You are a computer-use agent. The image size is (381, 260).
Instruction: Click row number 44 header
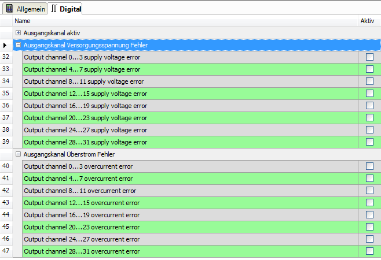(x=6, y=215)
